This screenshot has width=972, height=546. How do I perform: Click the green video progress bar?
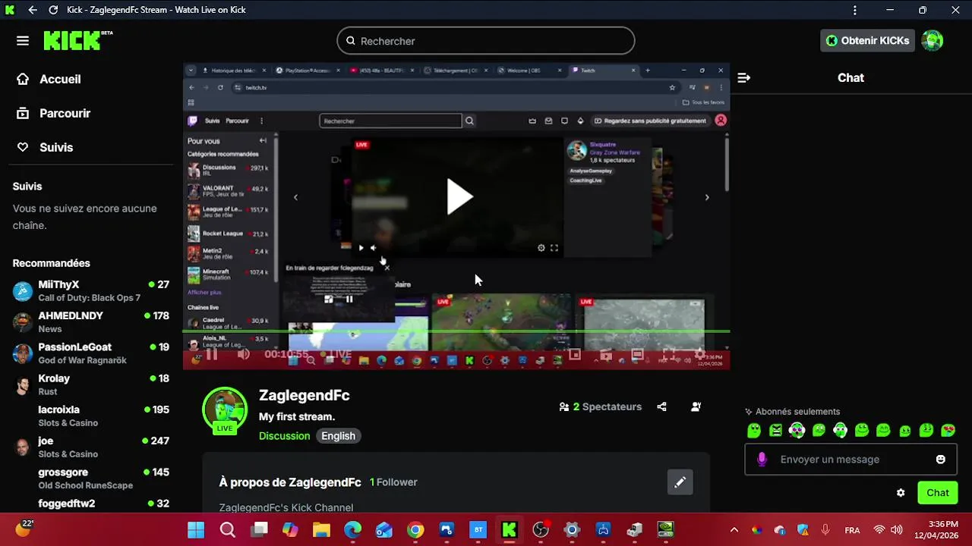coord(456,331)
